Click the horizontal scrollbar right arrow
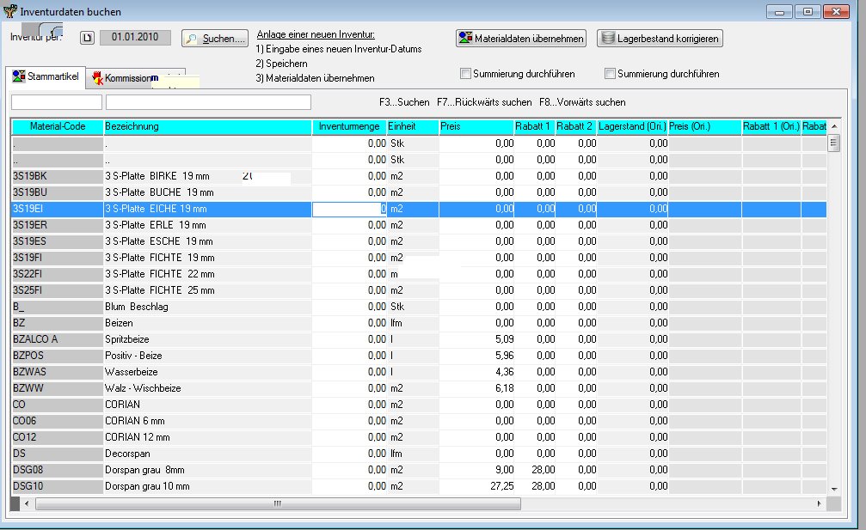 coord(821,504)
